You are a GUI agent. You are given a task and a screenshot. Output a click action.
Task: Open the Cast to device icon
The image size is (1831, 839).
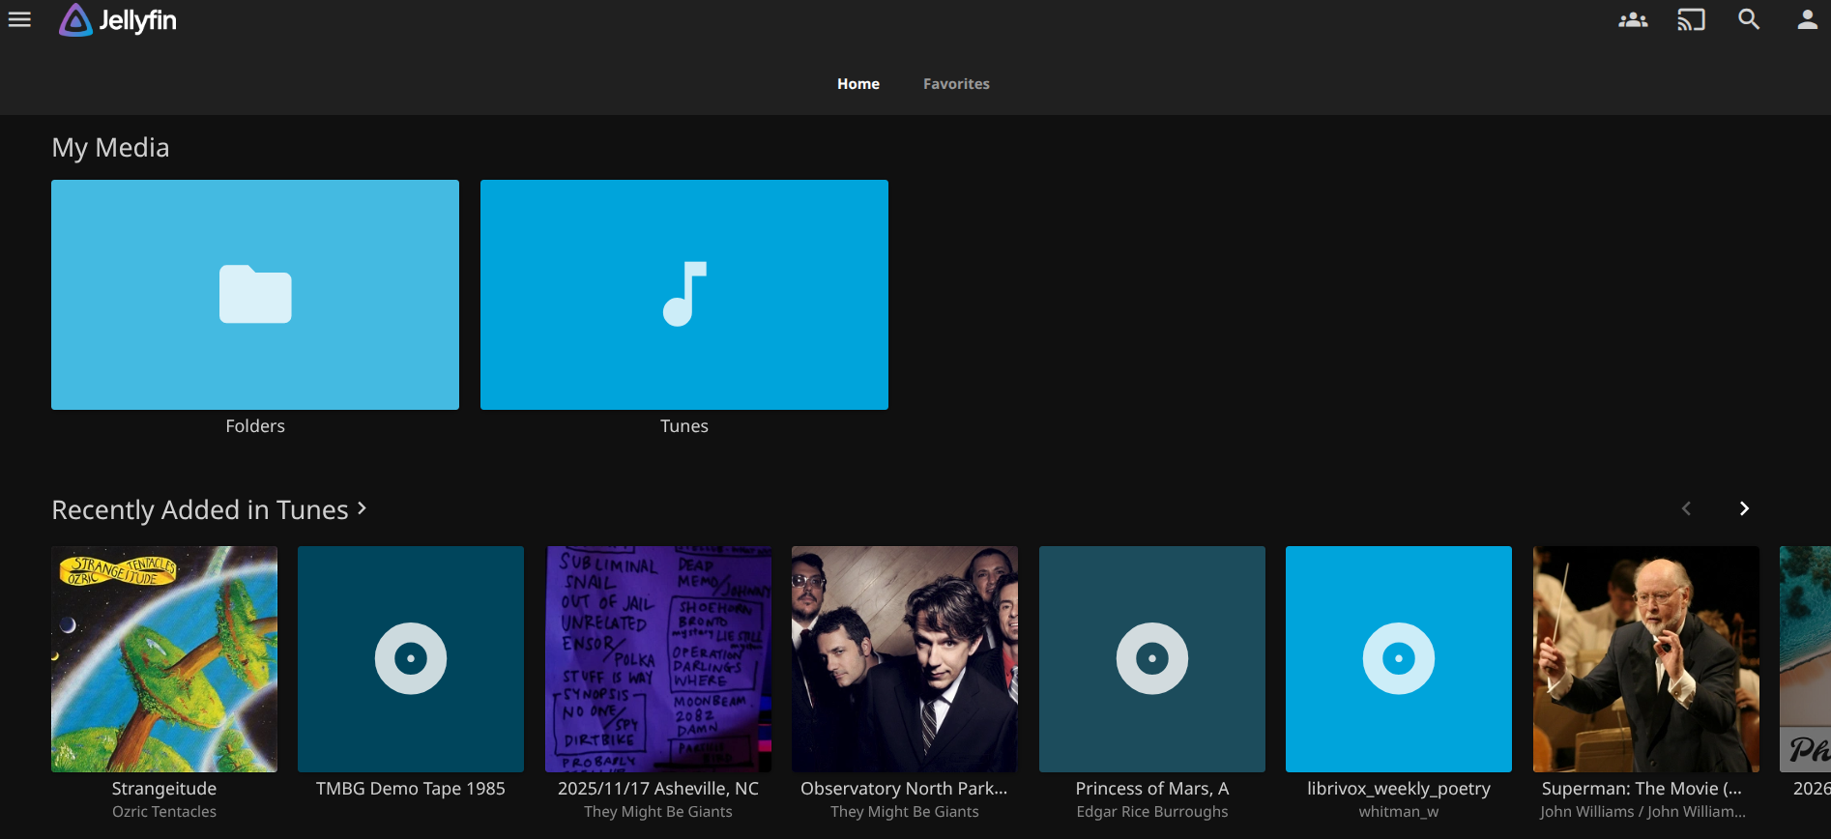tap(1691, 19)
